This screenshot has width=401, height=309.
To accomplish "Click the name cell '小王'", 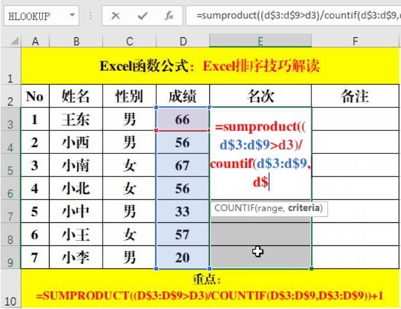I will (76, 234).
